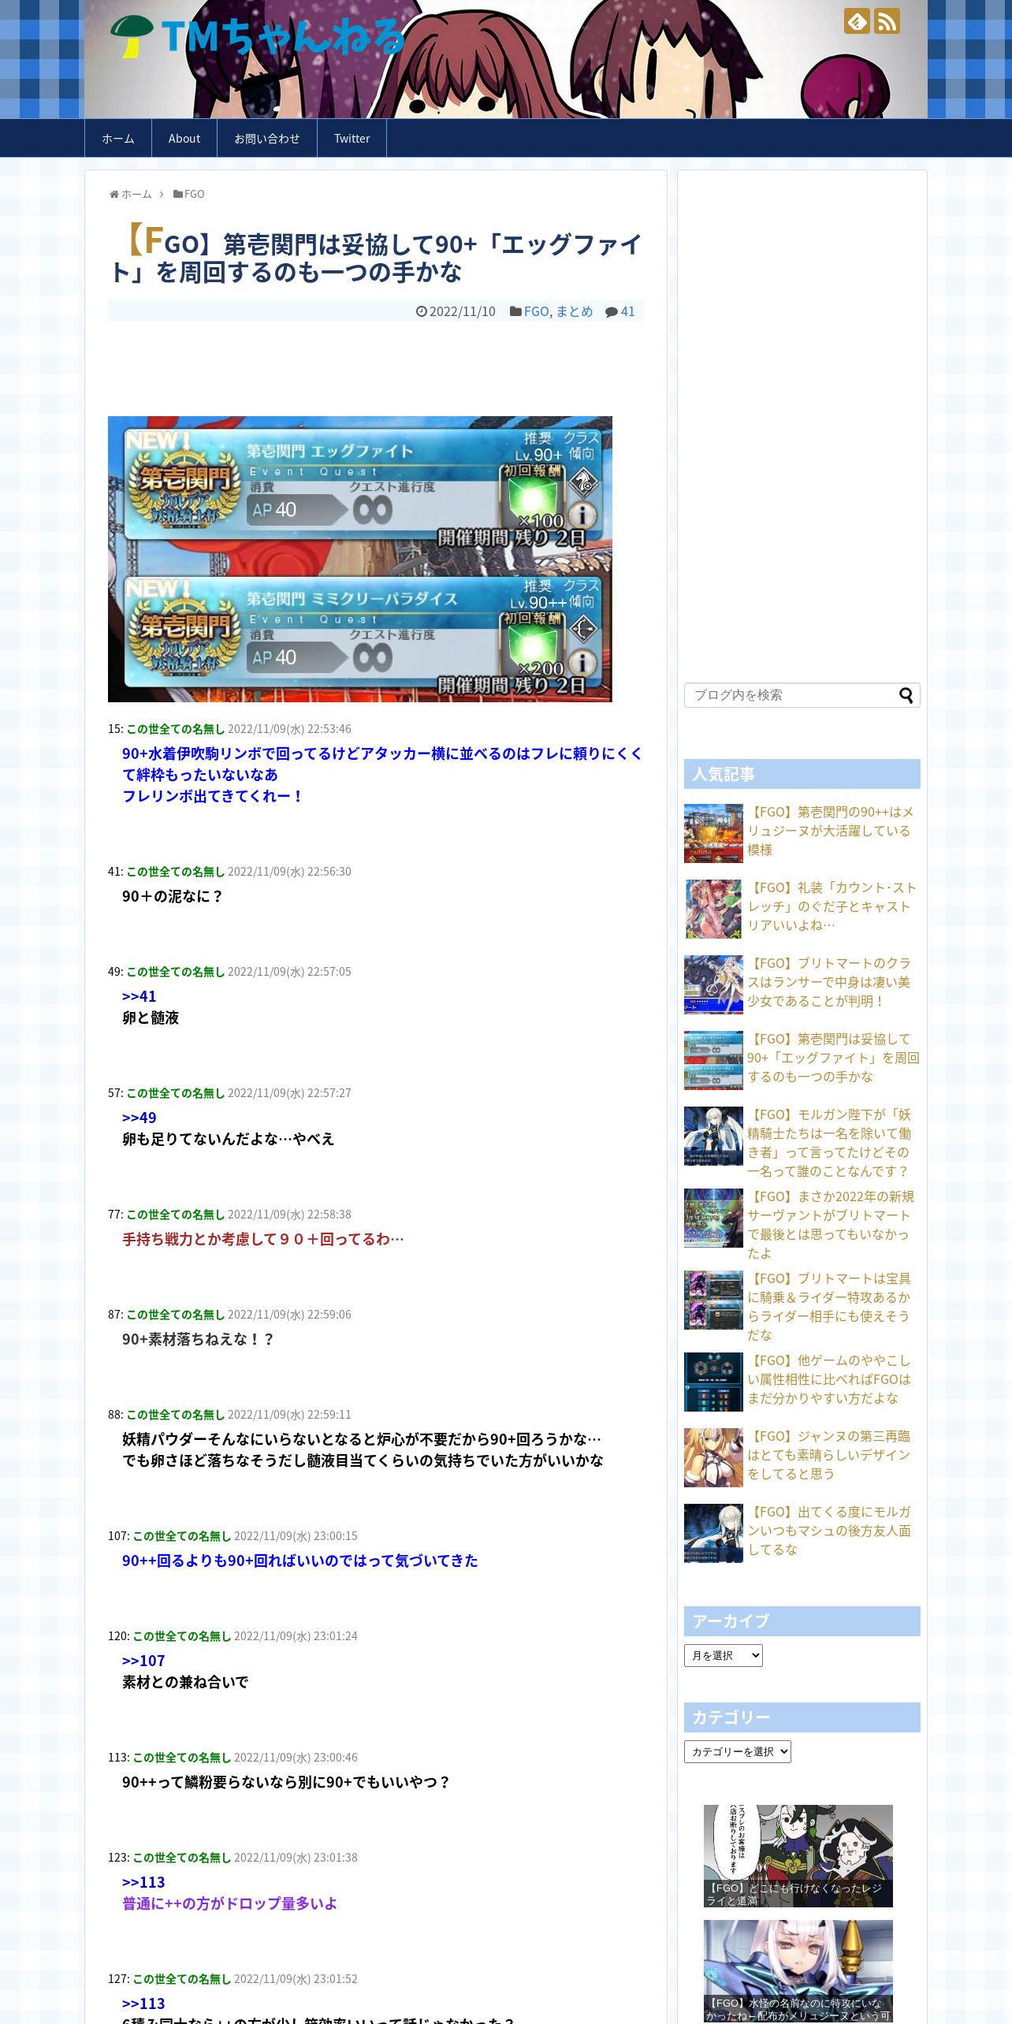1012x2024 pixels.
Task: Open popular article カウント・ストレッチ
Action: click(832, 906)
